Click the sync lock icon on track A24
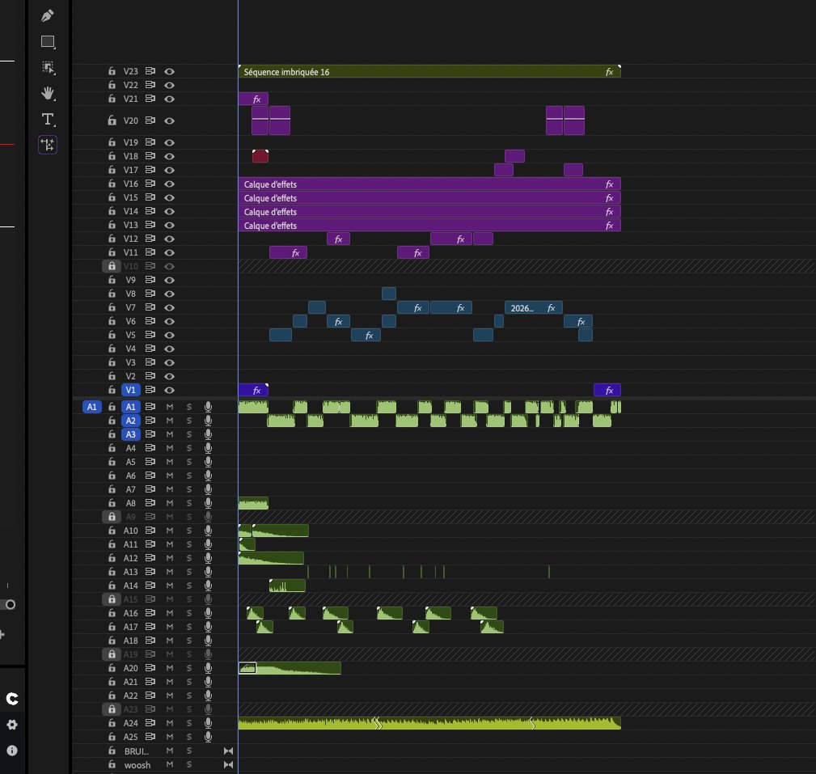Image resolution: width=816 pixels, height=774 pixels. [148, 723]
